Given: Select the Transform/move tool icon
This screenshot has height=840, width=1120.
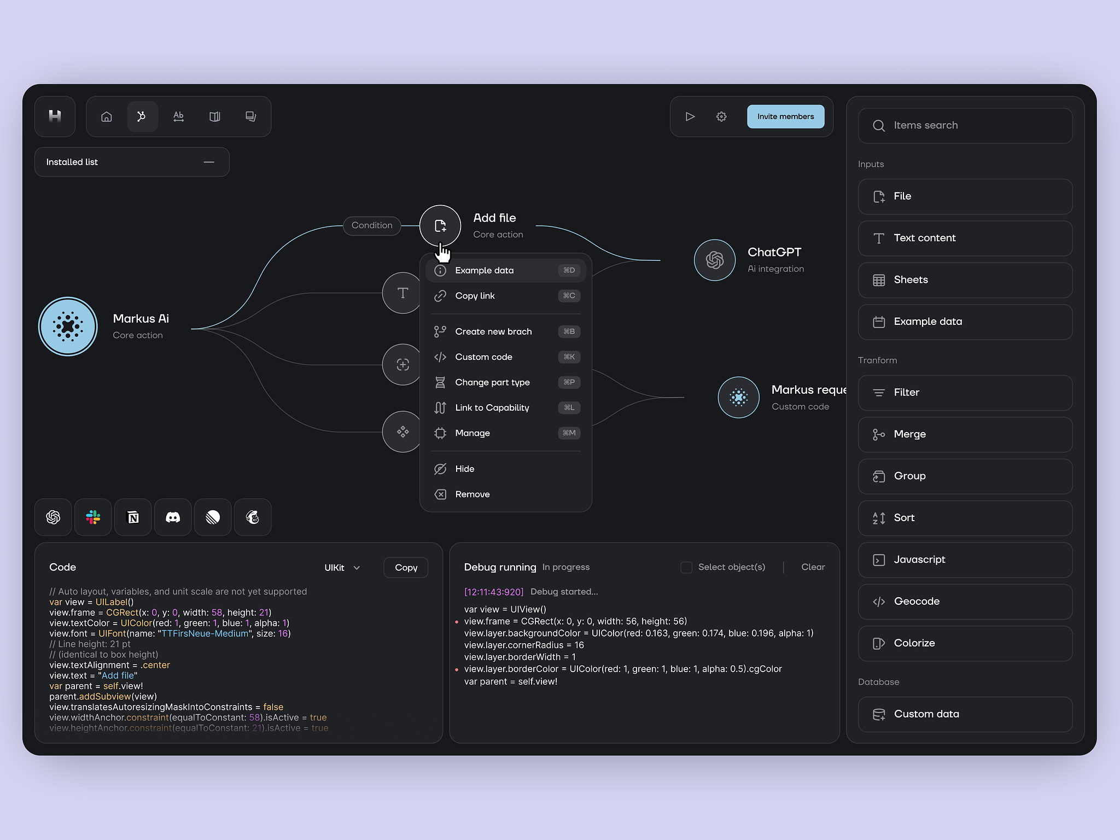Looking at the screenshot, I should [401, 430].
